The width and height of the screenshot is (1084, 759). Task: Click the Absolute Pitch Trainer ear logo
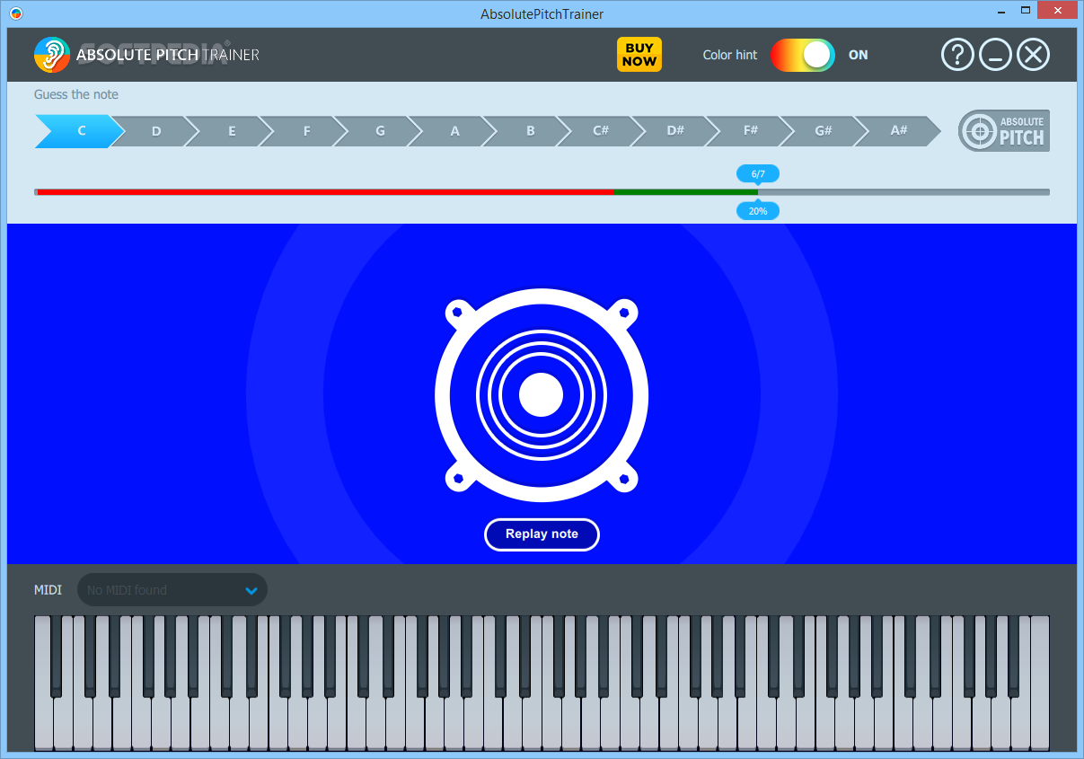pyautogui.click(x=52, y=55)
